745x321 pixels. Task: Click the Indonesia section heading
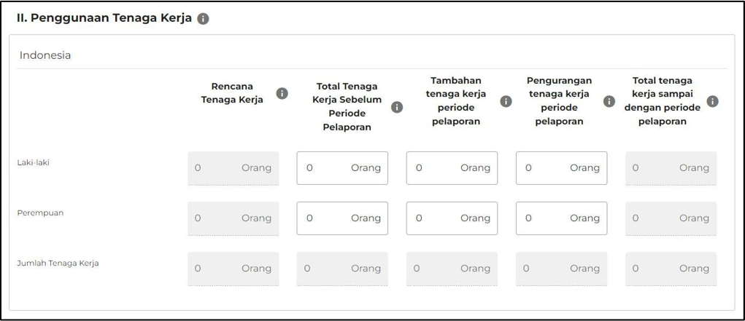pyautogui.click(x=45, y=55)
